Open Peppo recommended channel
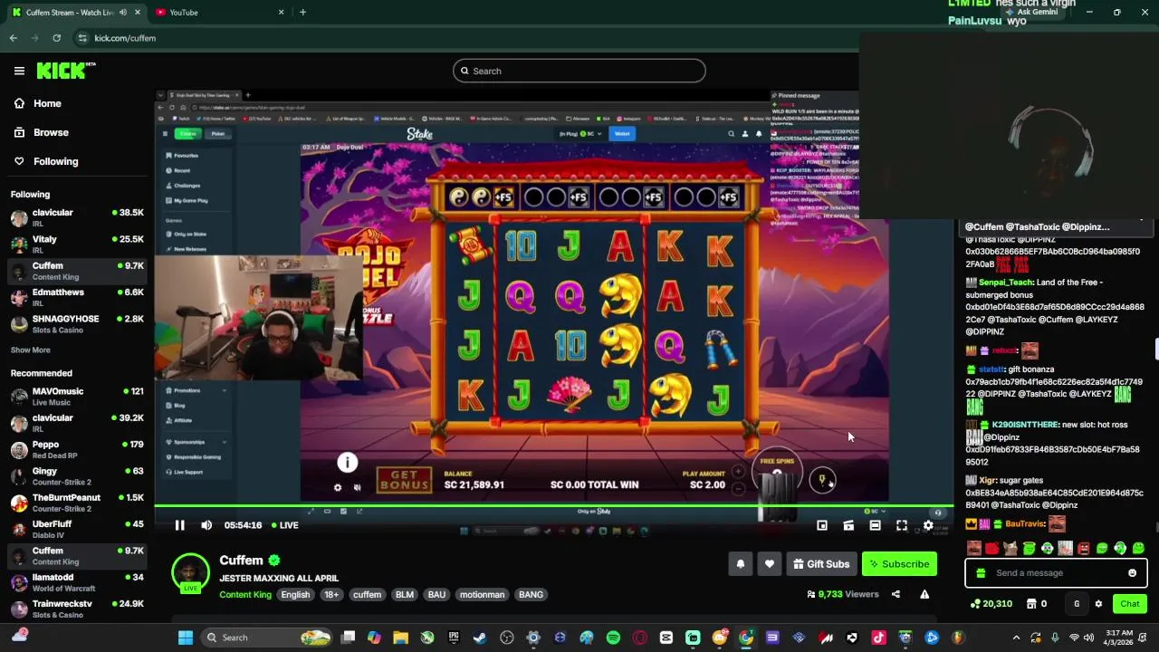This screenshot has width=1159, height=652. [x=77, y=449]
